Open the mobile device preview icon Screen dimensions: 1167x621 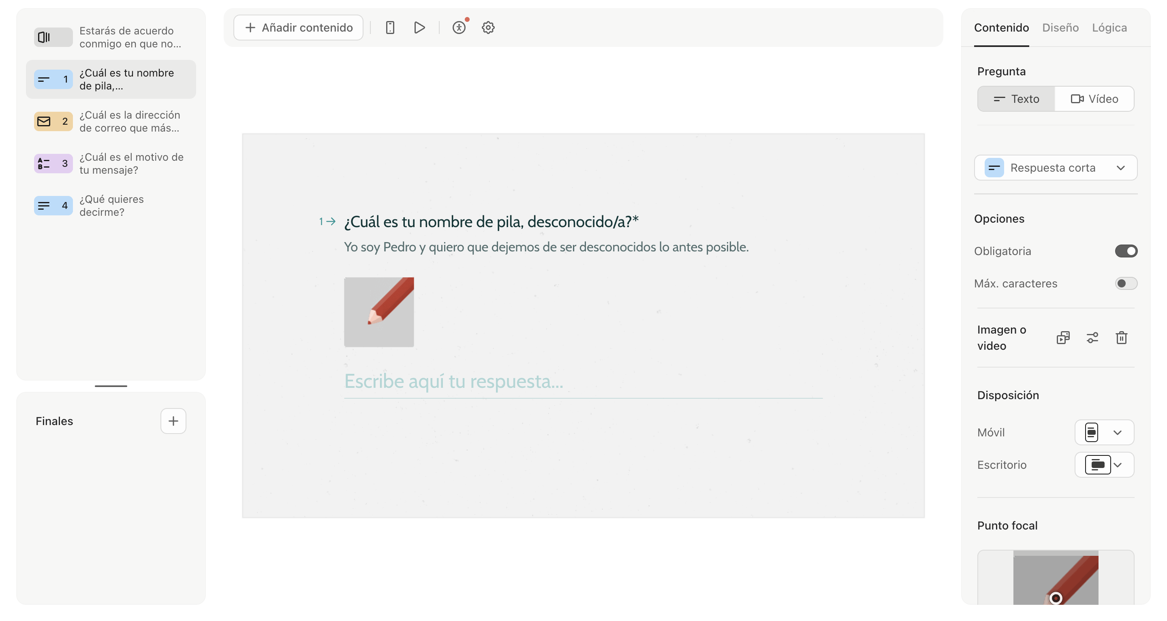(389, 27)
